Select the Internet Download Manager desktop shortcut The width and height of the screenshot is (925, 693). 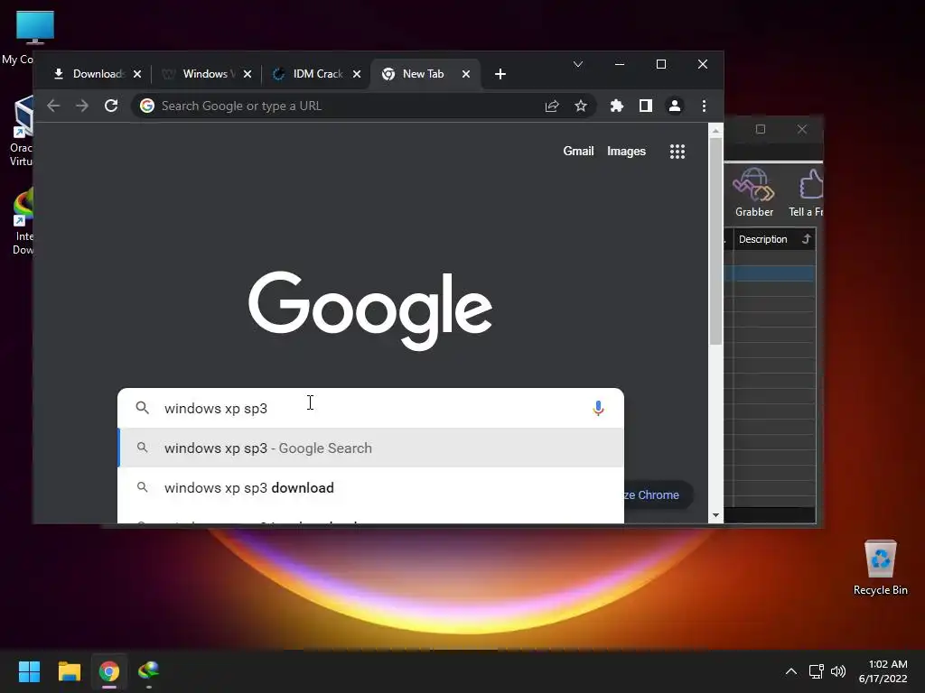point(23,222)
